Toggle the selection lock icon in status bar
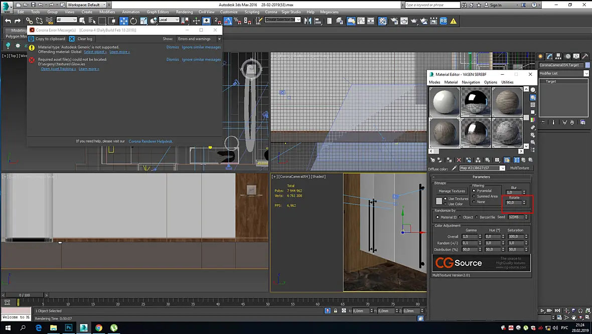 coord(336,310)
